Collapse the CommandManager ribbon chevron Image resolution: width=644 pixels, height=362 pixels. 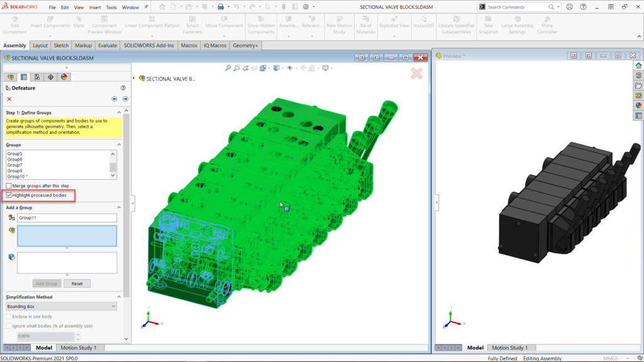click(639, 36)
